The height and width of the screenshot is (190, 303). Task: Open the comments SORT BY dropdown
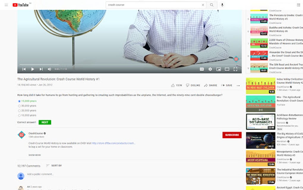pyautogui.click(x=54, y=166)
